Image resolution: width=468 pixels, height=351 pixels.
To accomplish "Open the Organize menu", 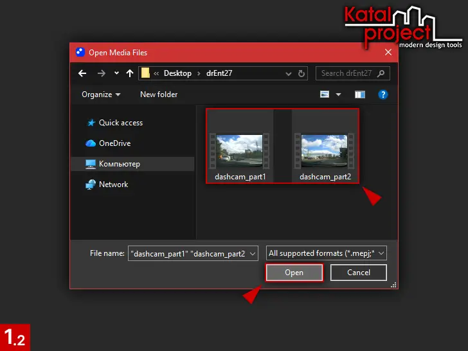I will (101, 94).
